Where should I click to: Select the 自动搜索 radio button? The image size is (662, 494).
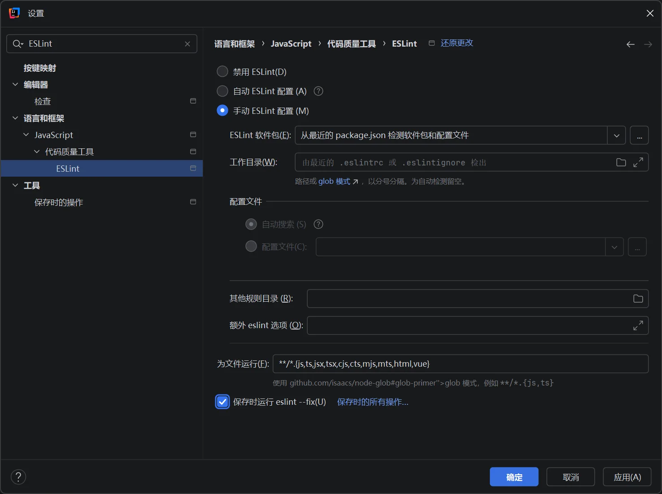point(251,225)
